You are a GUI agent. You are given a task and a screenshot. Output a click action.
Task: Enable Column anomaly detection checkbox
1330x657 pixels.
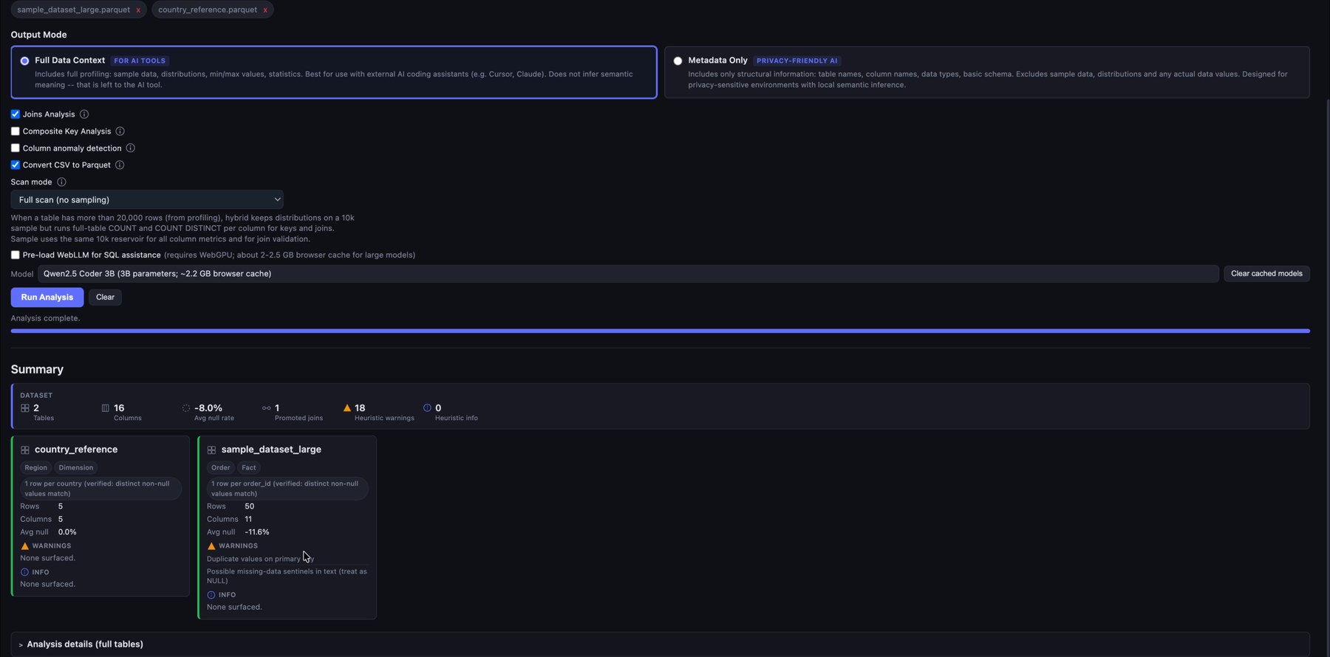(x=16, y=148)
